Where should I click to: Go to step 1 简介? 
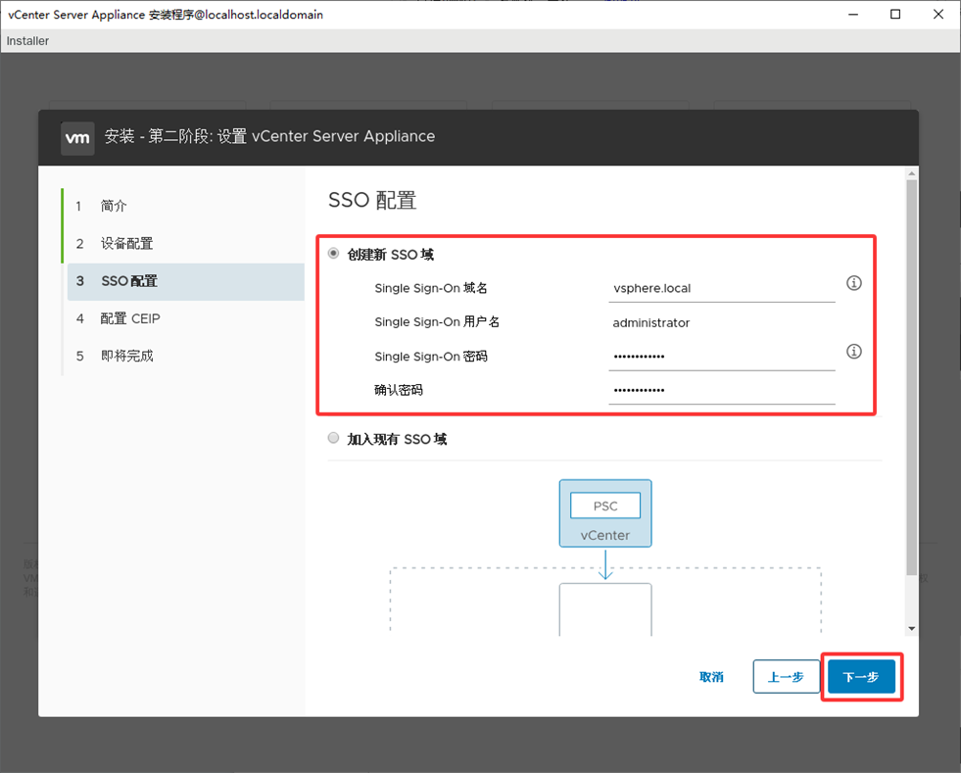click(x=114, y=207)
